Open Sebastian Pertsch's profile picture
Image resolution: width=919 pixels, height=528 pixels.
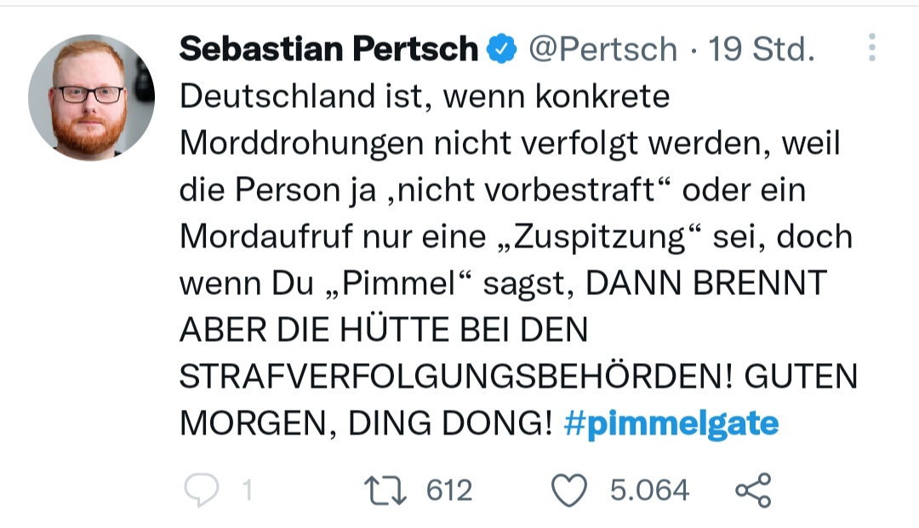[x=91, y=97]
